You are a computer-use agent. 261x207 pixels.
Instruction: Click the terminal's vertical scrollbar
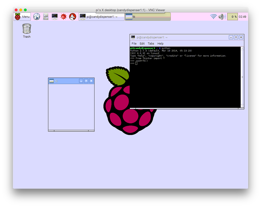tap(242, 77)
